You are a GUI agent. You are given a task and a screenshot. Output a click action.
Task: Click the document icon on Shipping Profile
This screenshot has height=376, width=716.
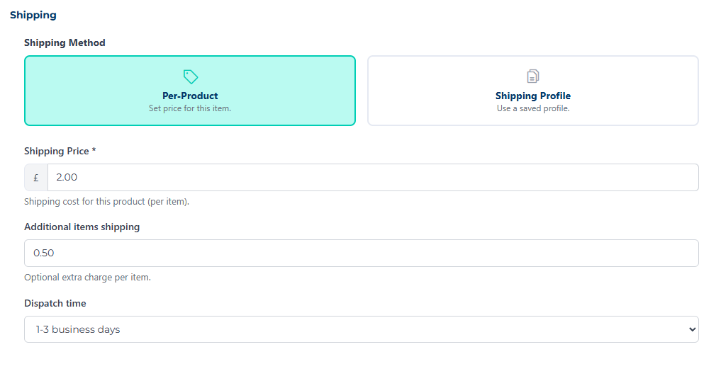(533, 76)
